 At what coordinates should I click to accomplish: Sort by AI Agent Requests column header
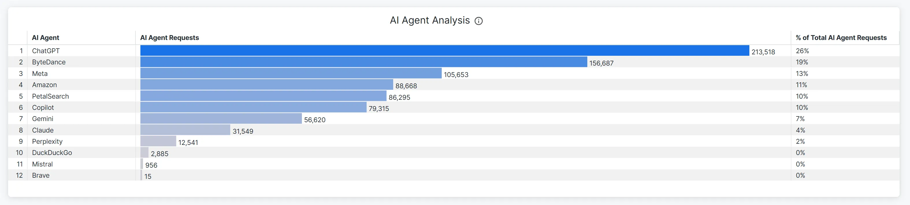170,38
